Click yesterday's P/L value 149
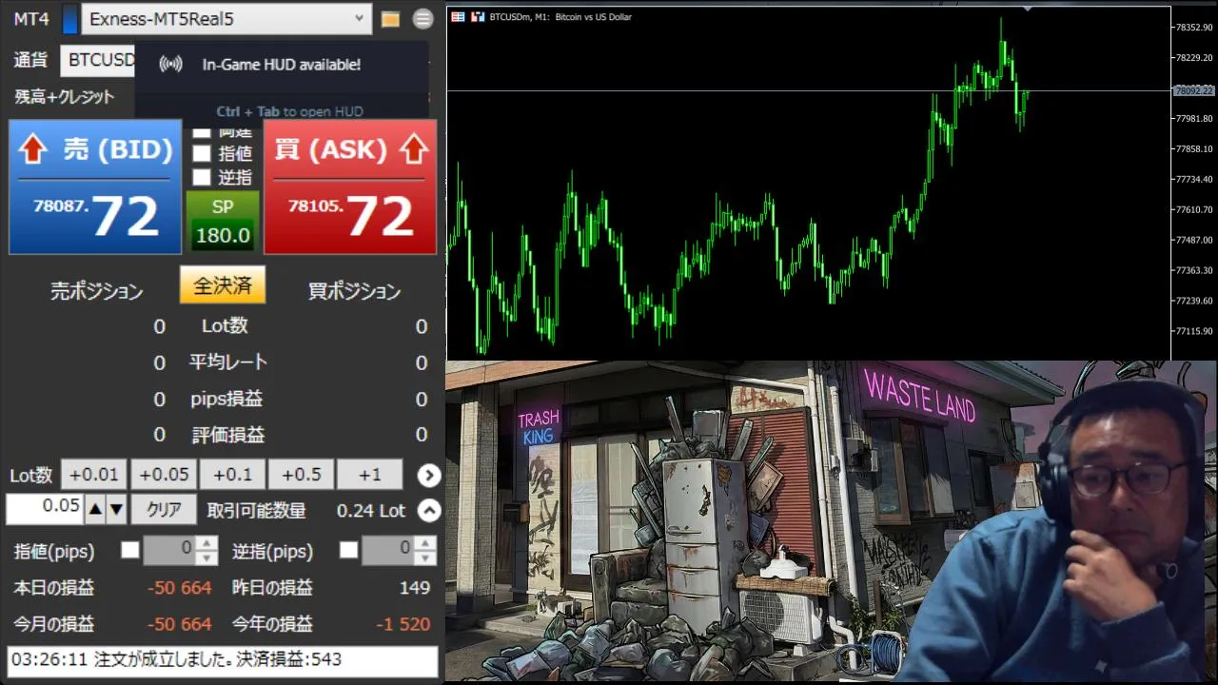This screenshot has height=685, width=1218. tap(414, 588)
